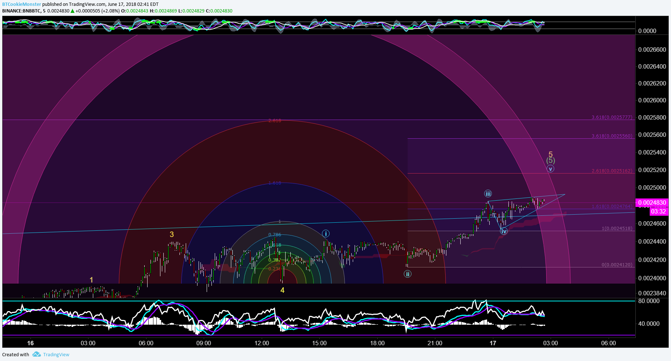Click the 21:00 time axis label
Viewport: 671px width, 361px height.
point(435,343)
